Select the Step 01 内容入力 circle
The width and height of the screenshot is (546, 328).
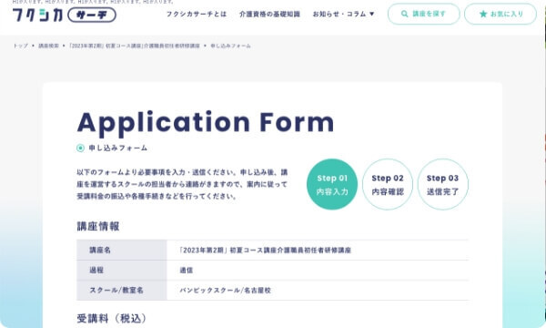tap(332, 184)
